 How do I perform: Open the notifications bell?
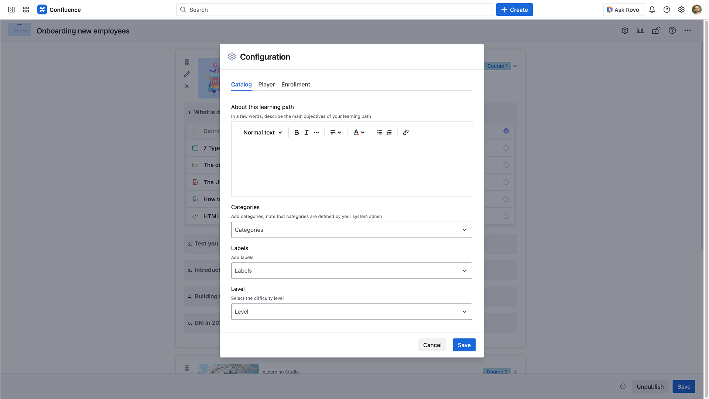(652, 10)
